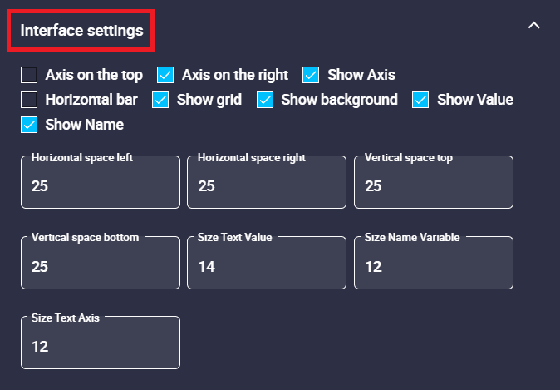This screenshot has height=390, width=560.
Task: Click the Size Text Axis input
Action: [101, 346]
